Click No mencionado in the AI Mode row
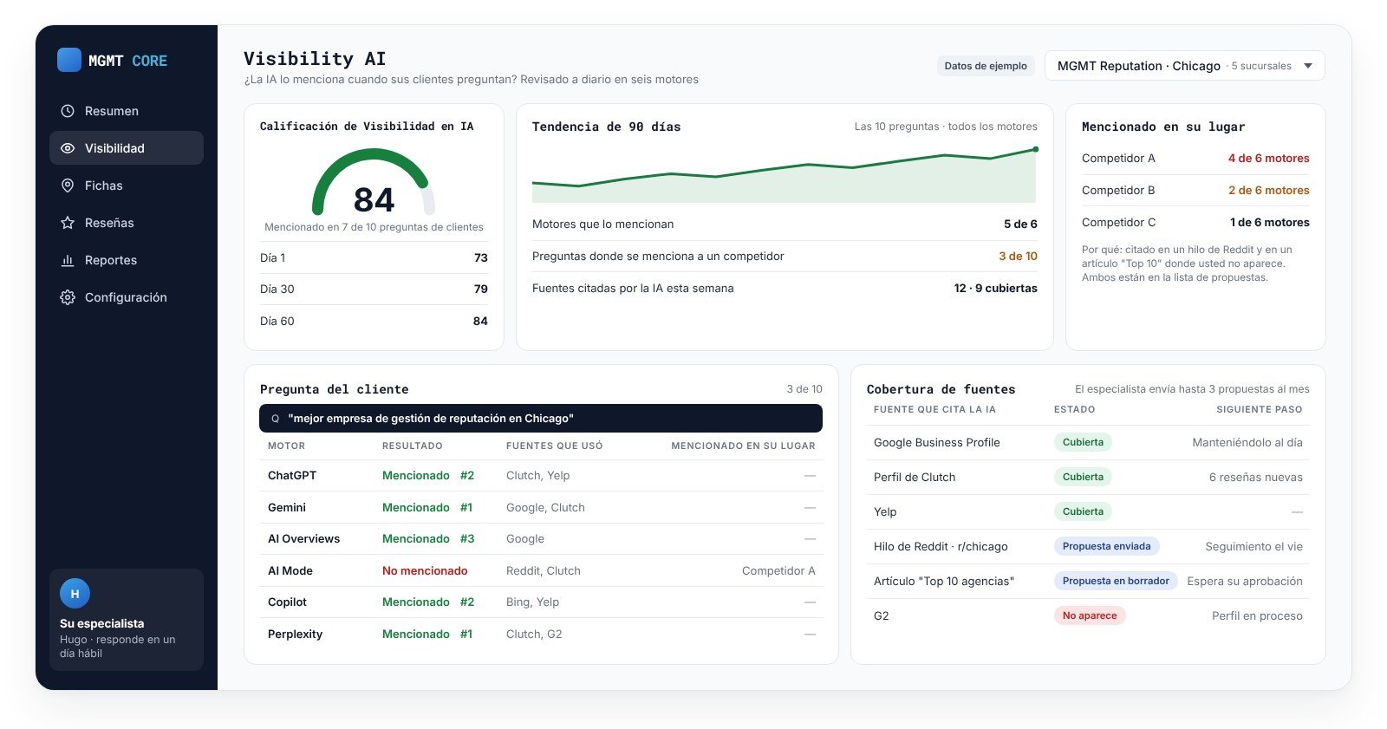Image resolution: width=1387 pixels, height=729 pixels. (x=425, y=570)
